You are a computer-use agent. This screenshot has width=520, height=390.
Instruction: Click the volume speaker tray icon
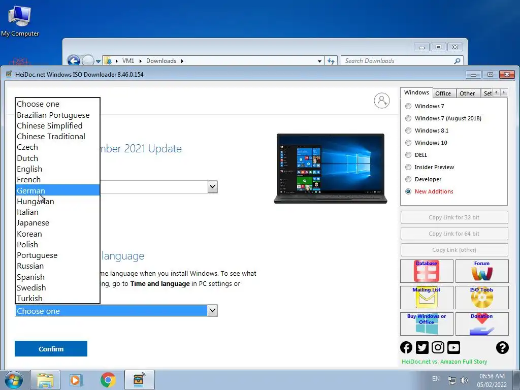464,380
